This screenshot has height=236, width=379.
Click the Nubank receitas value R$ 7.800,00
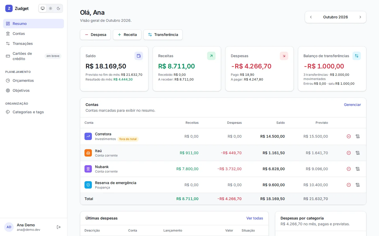[x=187, y=169]
